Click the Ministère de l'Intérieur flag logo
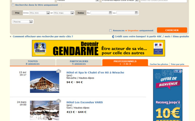The image size is (195, 121). tap(158, 48)
